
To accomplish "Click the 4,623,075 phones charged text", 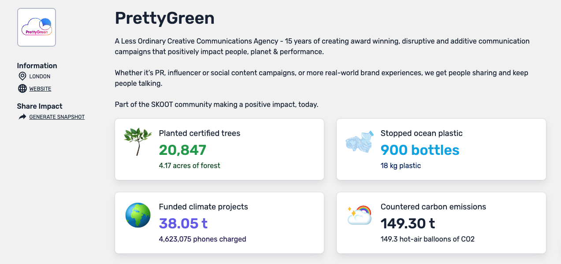I will [202, 239].
